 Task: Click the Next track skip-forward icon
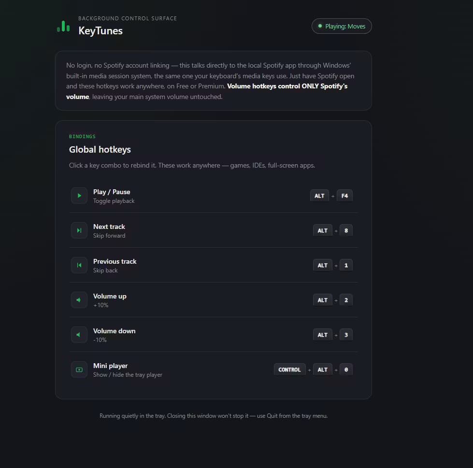click(79, 230)
